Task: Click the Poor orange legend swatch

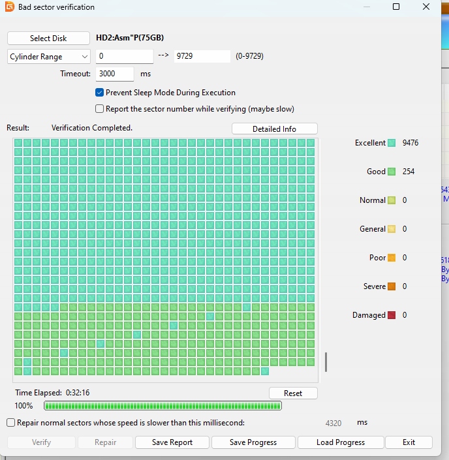Action: coord(392,258)
